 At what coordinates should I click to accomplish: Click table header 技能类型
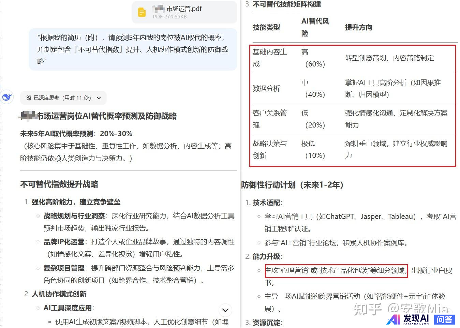[266, 27]
